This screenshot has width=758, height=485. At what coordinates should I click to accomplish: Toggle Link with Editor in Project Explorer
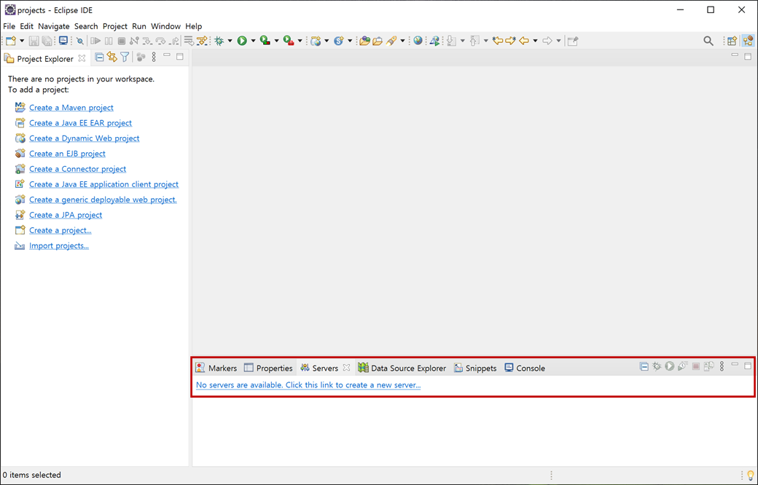[112, 58]
